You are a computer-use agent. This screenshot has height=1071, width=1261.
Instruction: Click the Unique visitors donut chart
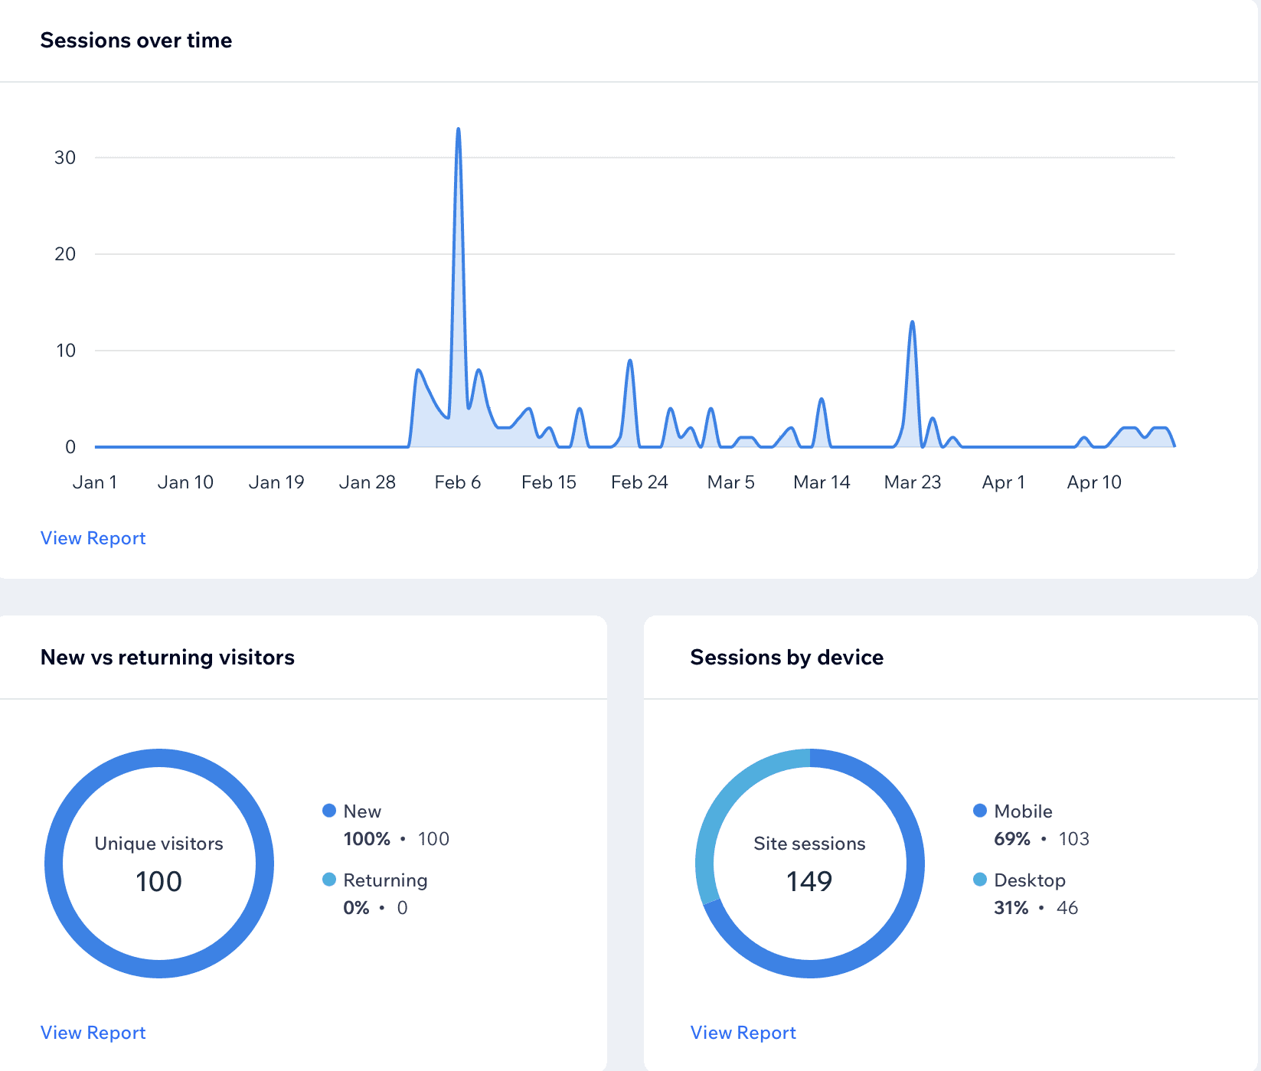159,864
